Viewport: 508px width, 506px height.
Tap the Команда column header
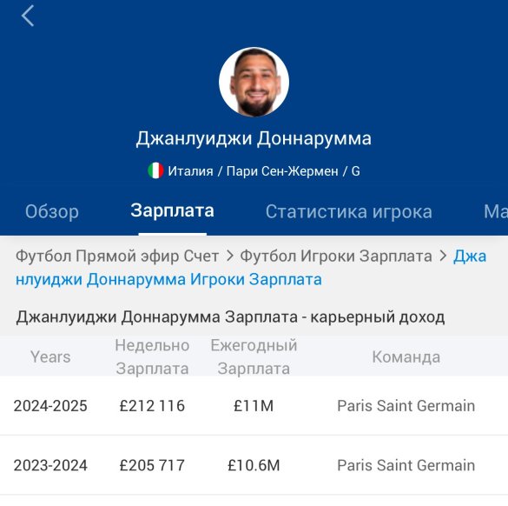(406, 357)
